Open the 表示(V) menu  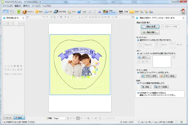coord(26,6)
